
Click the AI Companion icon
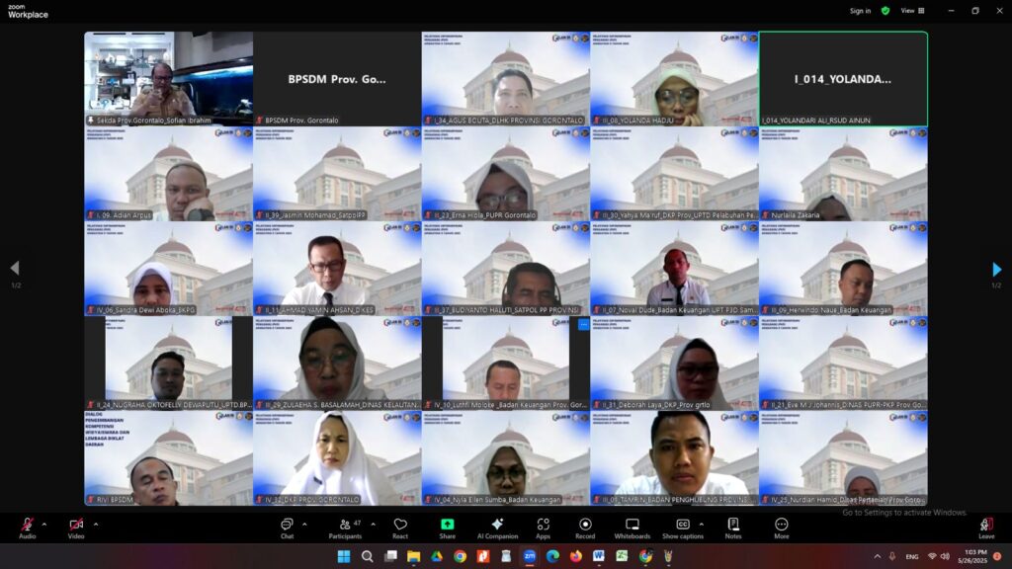[497, 528]
